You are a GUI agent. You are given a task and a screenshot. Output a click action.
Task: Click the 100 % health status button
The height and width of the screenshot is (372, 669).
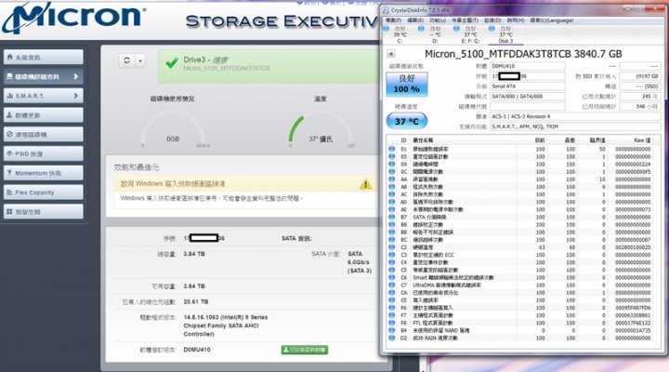pyautogui.click(x=407, y=84)
